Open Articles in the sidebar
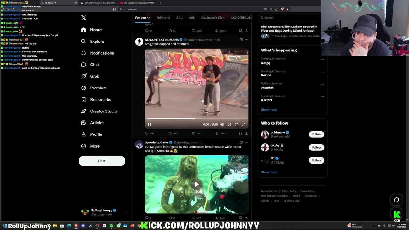This screenshot has height=230, width=409. click(93, 123)
